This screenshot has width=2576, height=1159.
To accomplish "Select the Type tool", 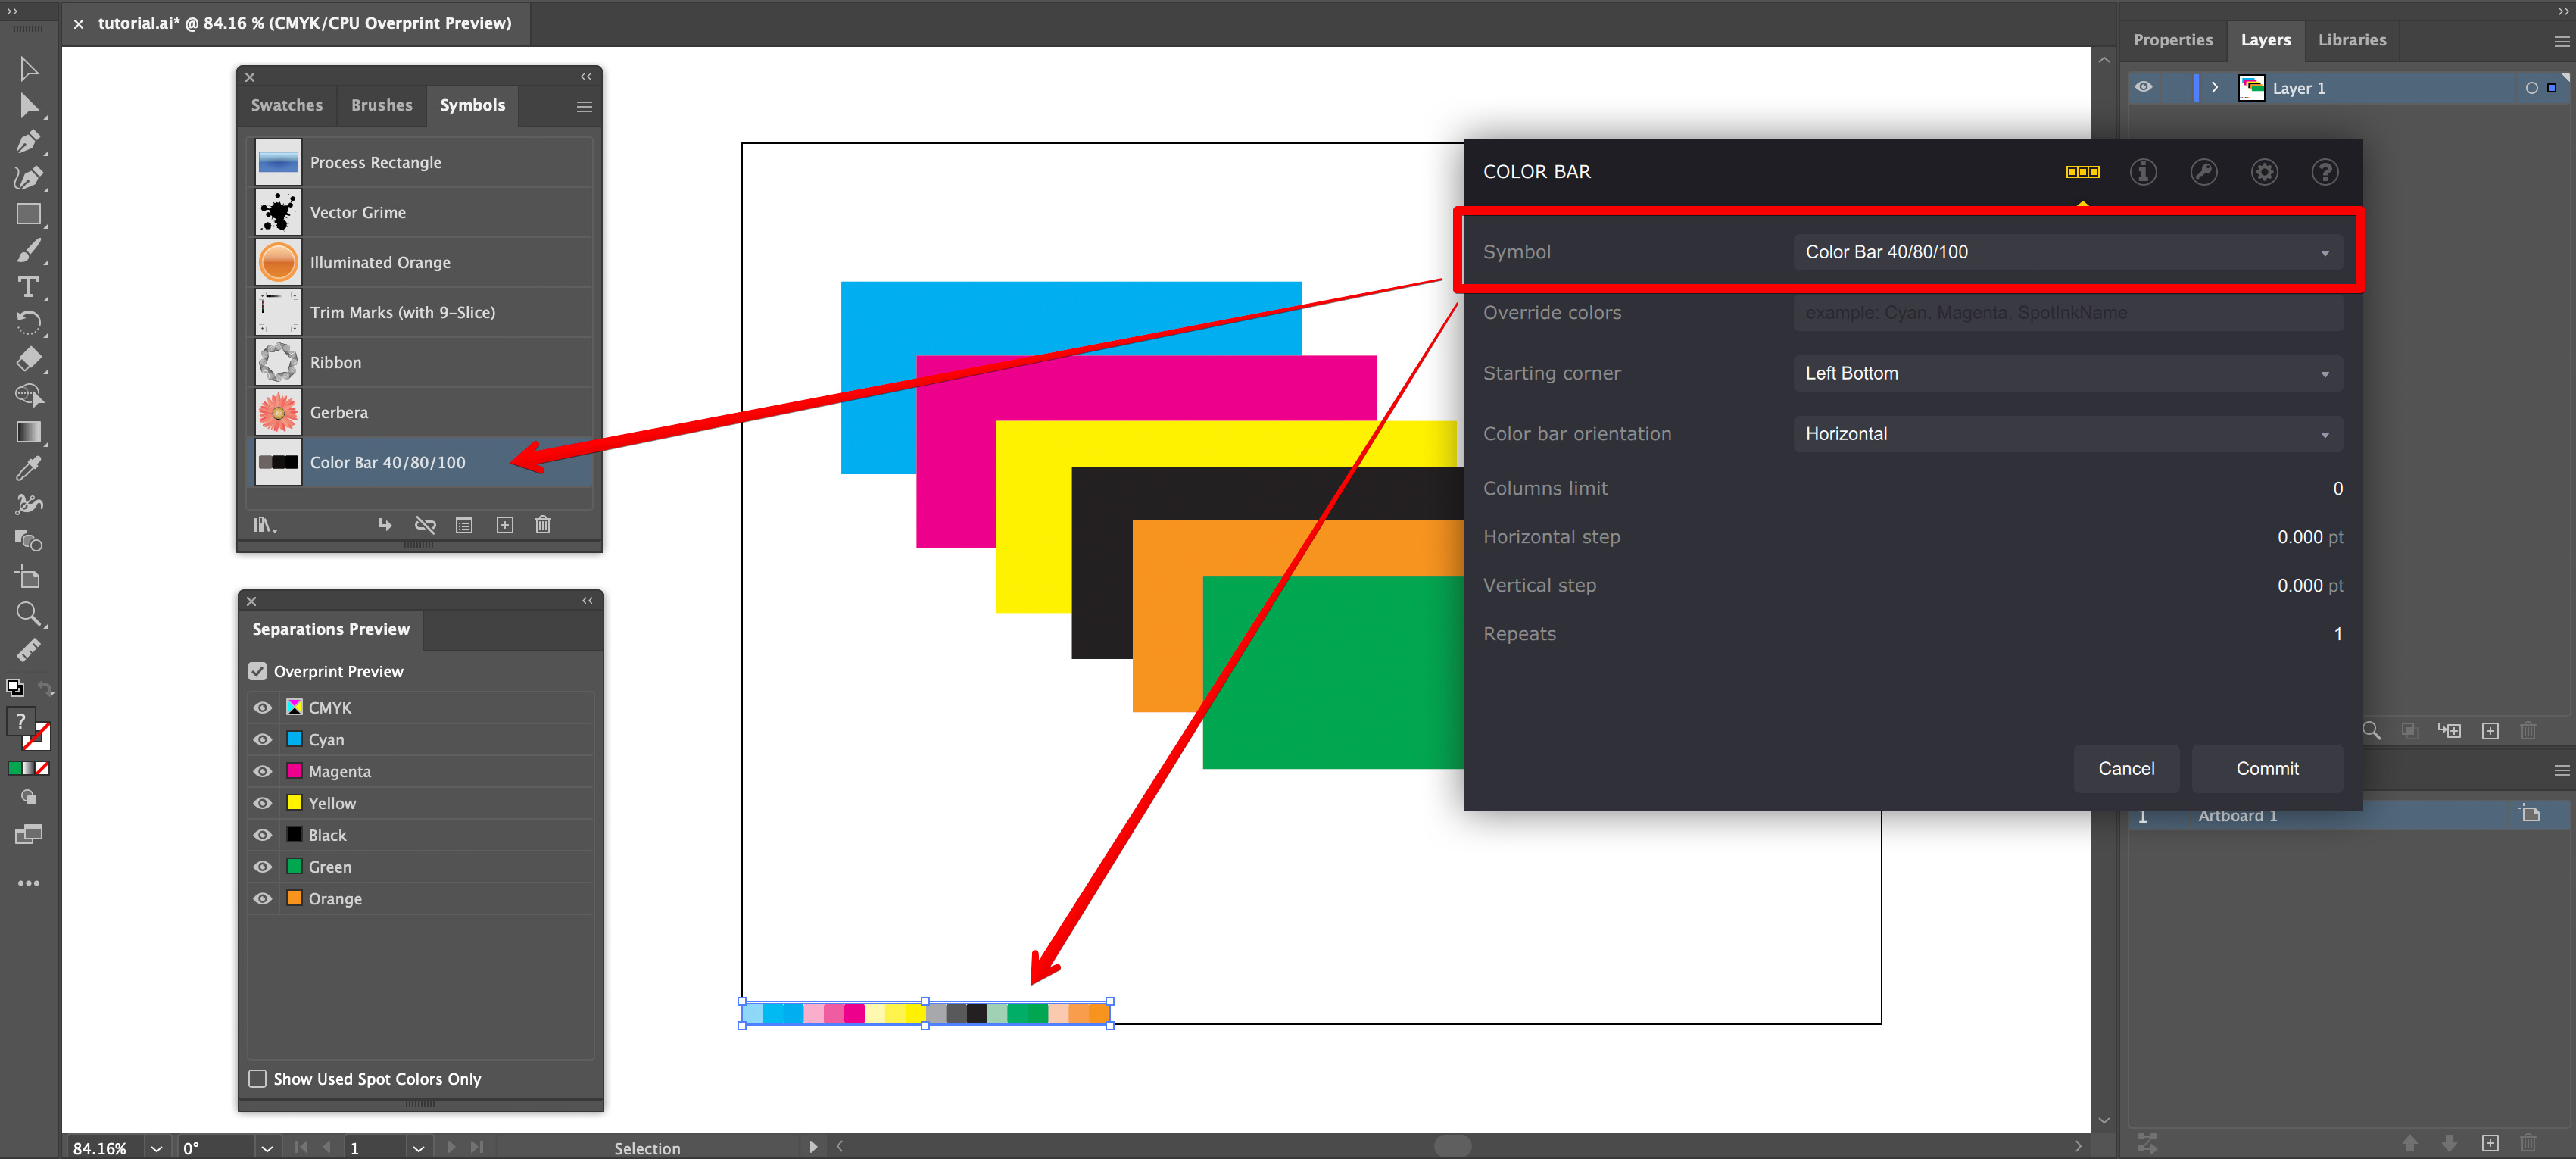I will click(x=29, y=287).
